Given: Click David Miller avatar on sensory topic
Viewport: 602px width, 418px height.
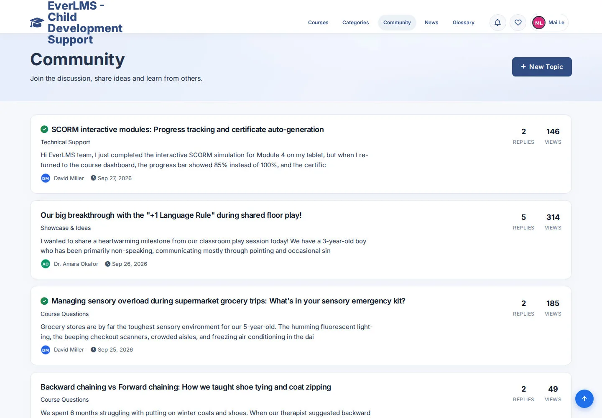Looking at the screenshot, I should [46, 350].
